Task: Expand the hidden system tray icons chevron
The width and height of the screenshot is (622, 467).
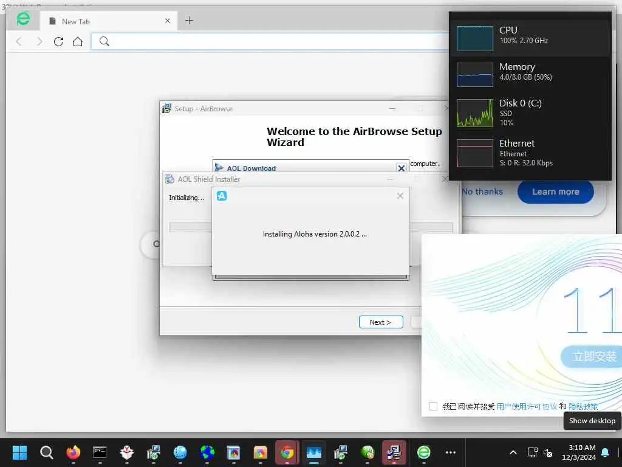Action: (x=513, y=452)
